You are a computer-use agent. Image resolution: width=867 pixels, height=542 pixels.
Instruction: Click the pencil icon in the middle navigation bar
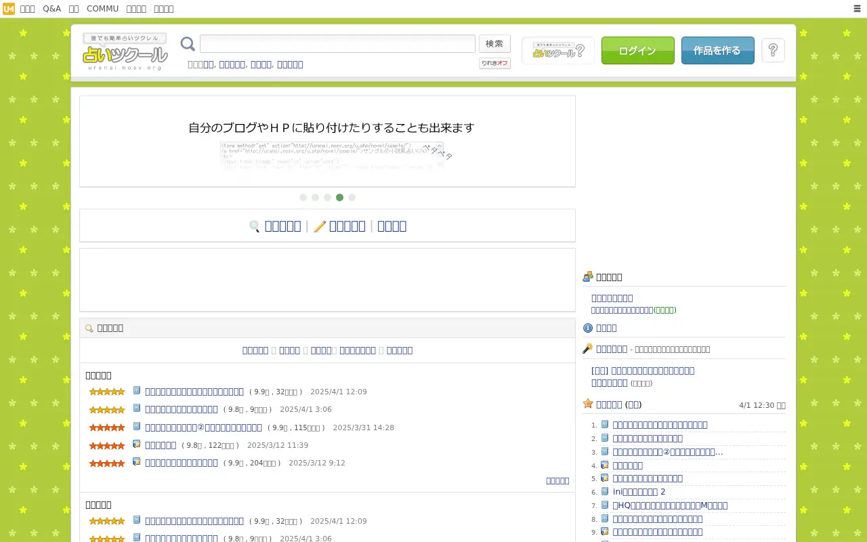[320, 226]
